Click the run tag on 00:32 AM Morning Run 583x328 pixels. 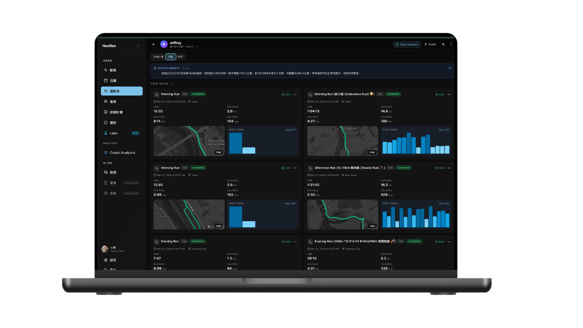(184, 94)
